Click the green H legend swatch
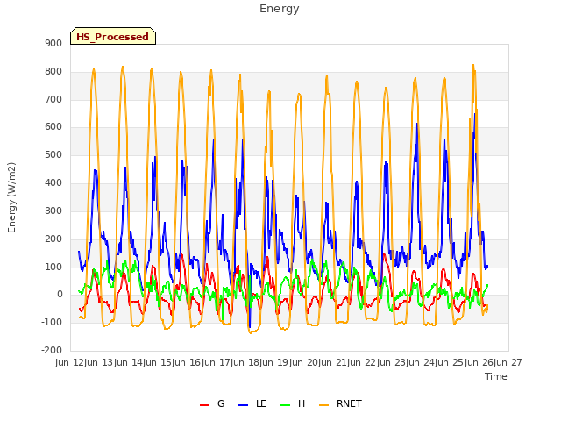561x421 pixels. coord(285,405)
